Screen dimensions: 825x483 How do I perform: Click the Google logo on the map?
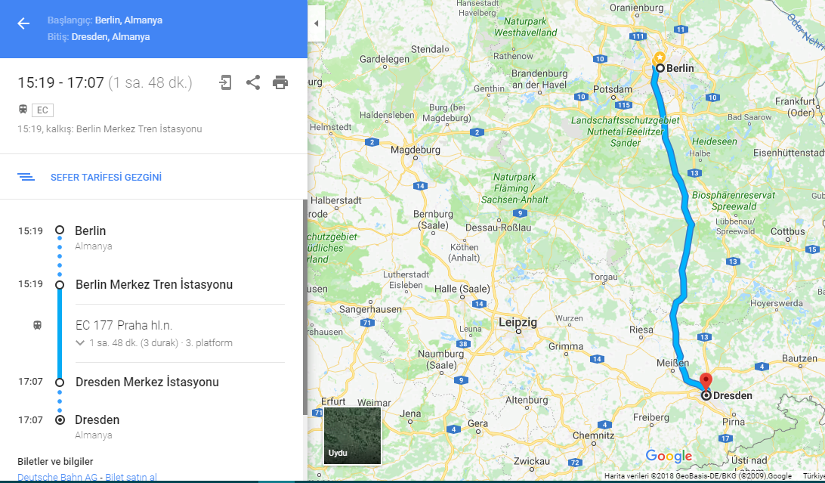[x=669, y=456]
